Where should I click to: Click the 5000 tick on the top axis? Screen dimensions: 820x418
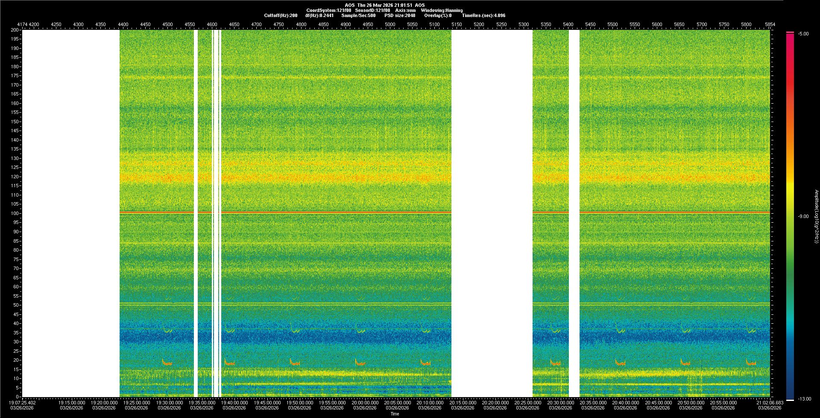coord(390,24)
